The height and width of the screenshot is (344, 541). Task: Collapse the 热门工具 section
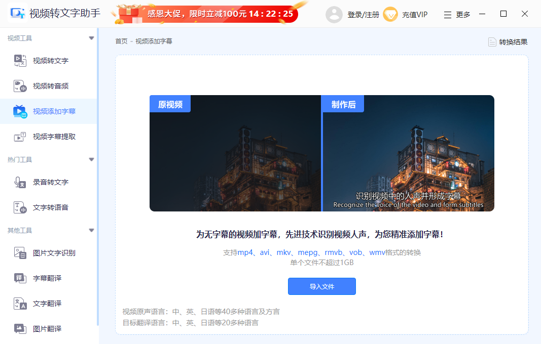[x=91, y=159]
